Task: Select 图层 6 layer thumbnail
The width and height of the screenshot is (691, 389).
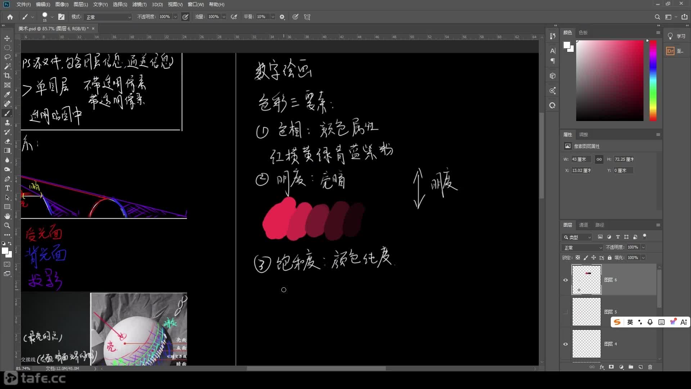Action: point(587,280)
